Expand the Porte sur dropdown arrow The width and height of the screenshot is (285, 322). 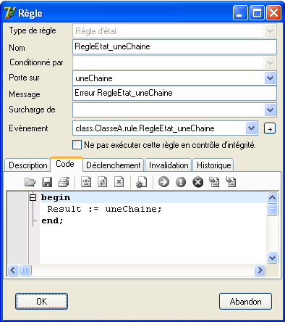click(270, 78)
